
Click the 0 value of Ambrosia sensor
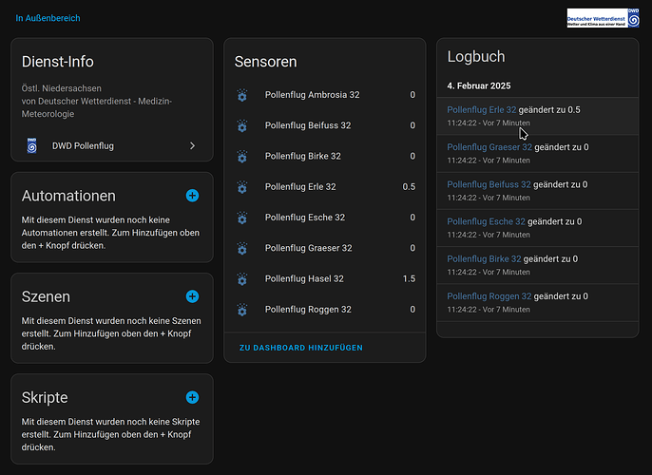tap(412, 95)
